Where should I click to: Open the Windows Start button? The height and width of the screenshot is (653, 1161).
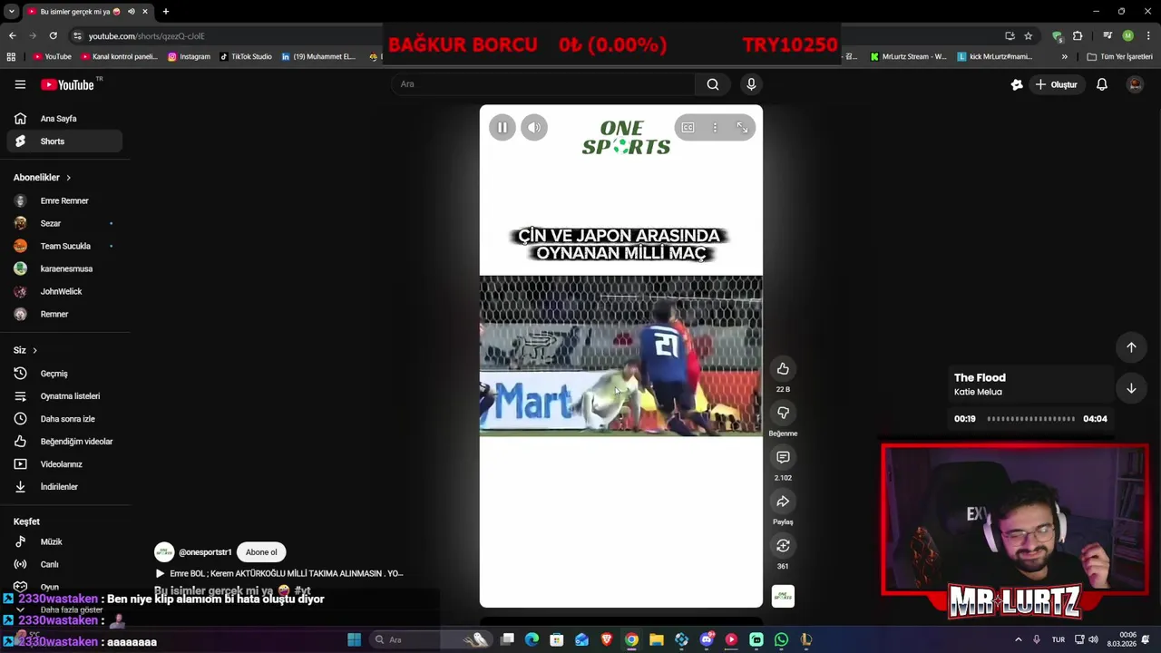354,639
